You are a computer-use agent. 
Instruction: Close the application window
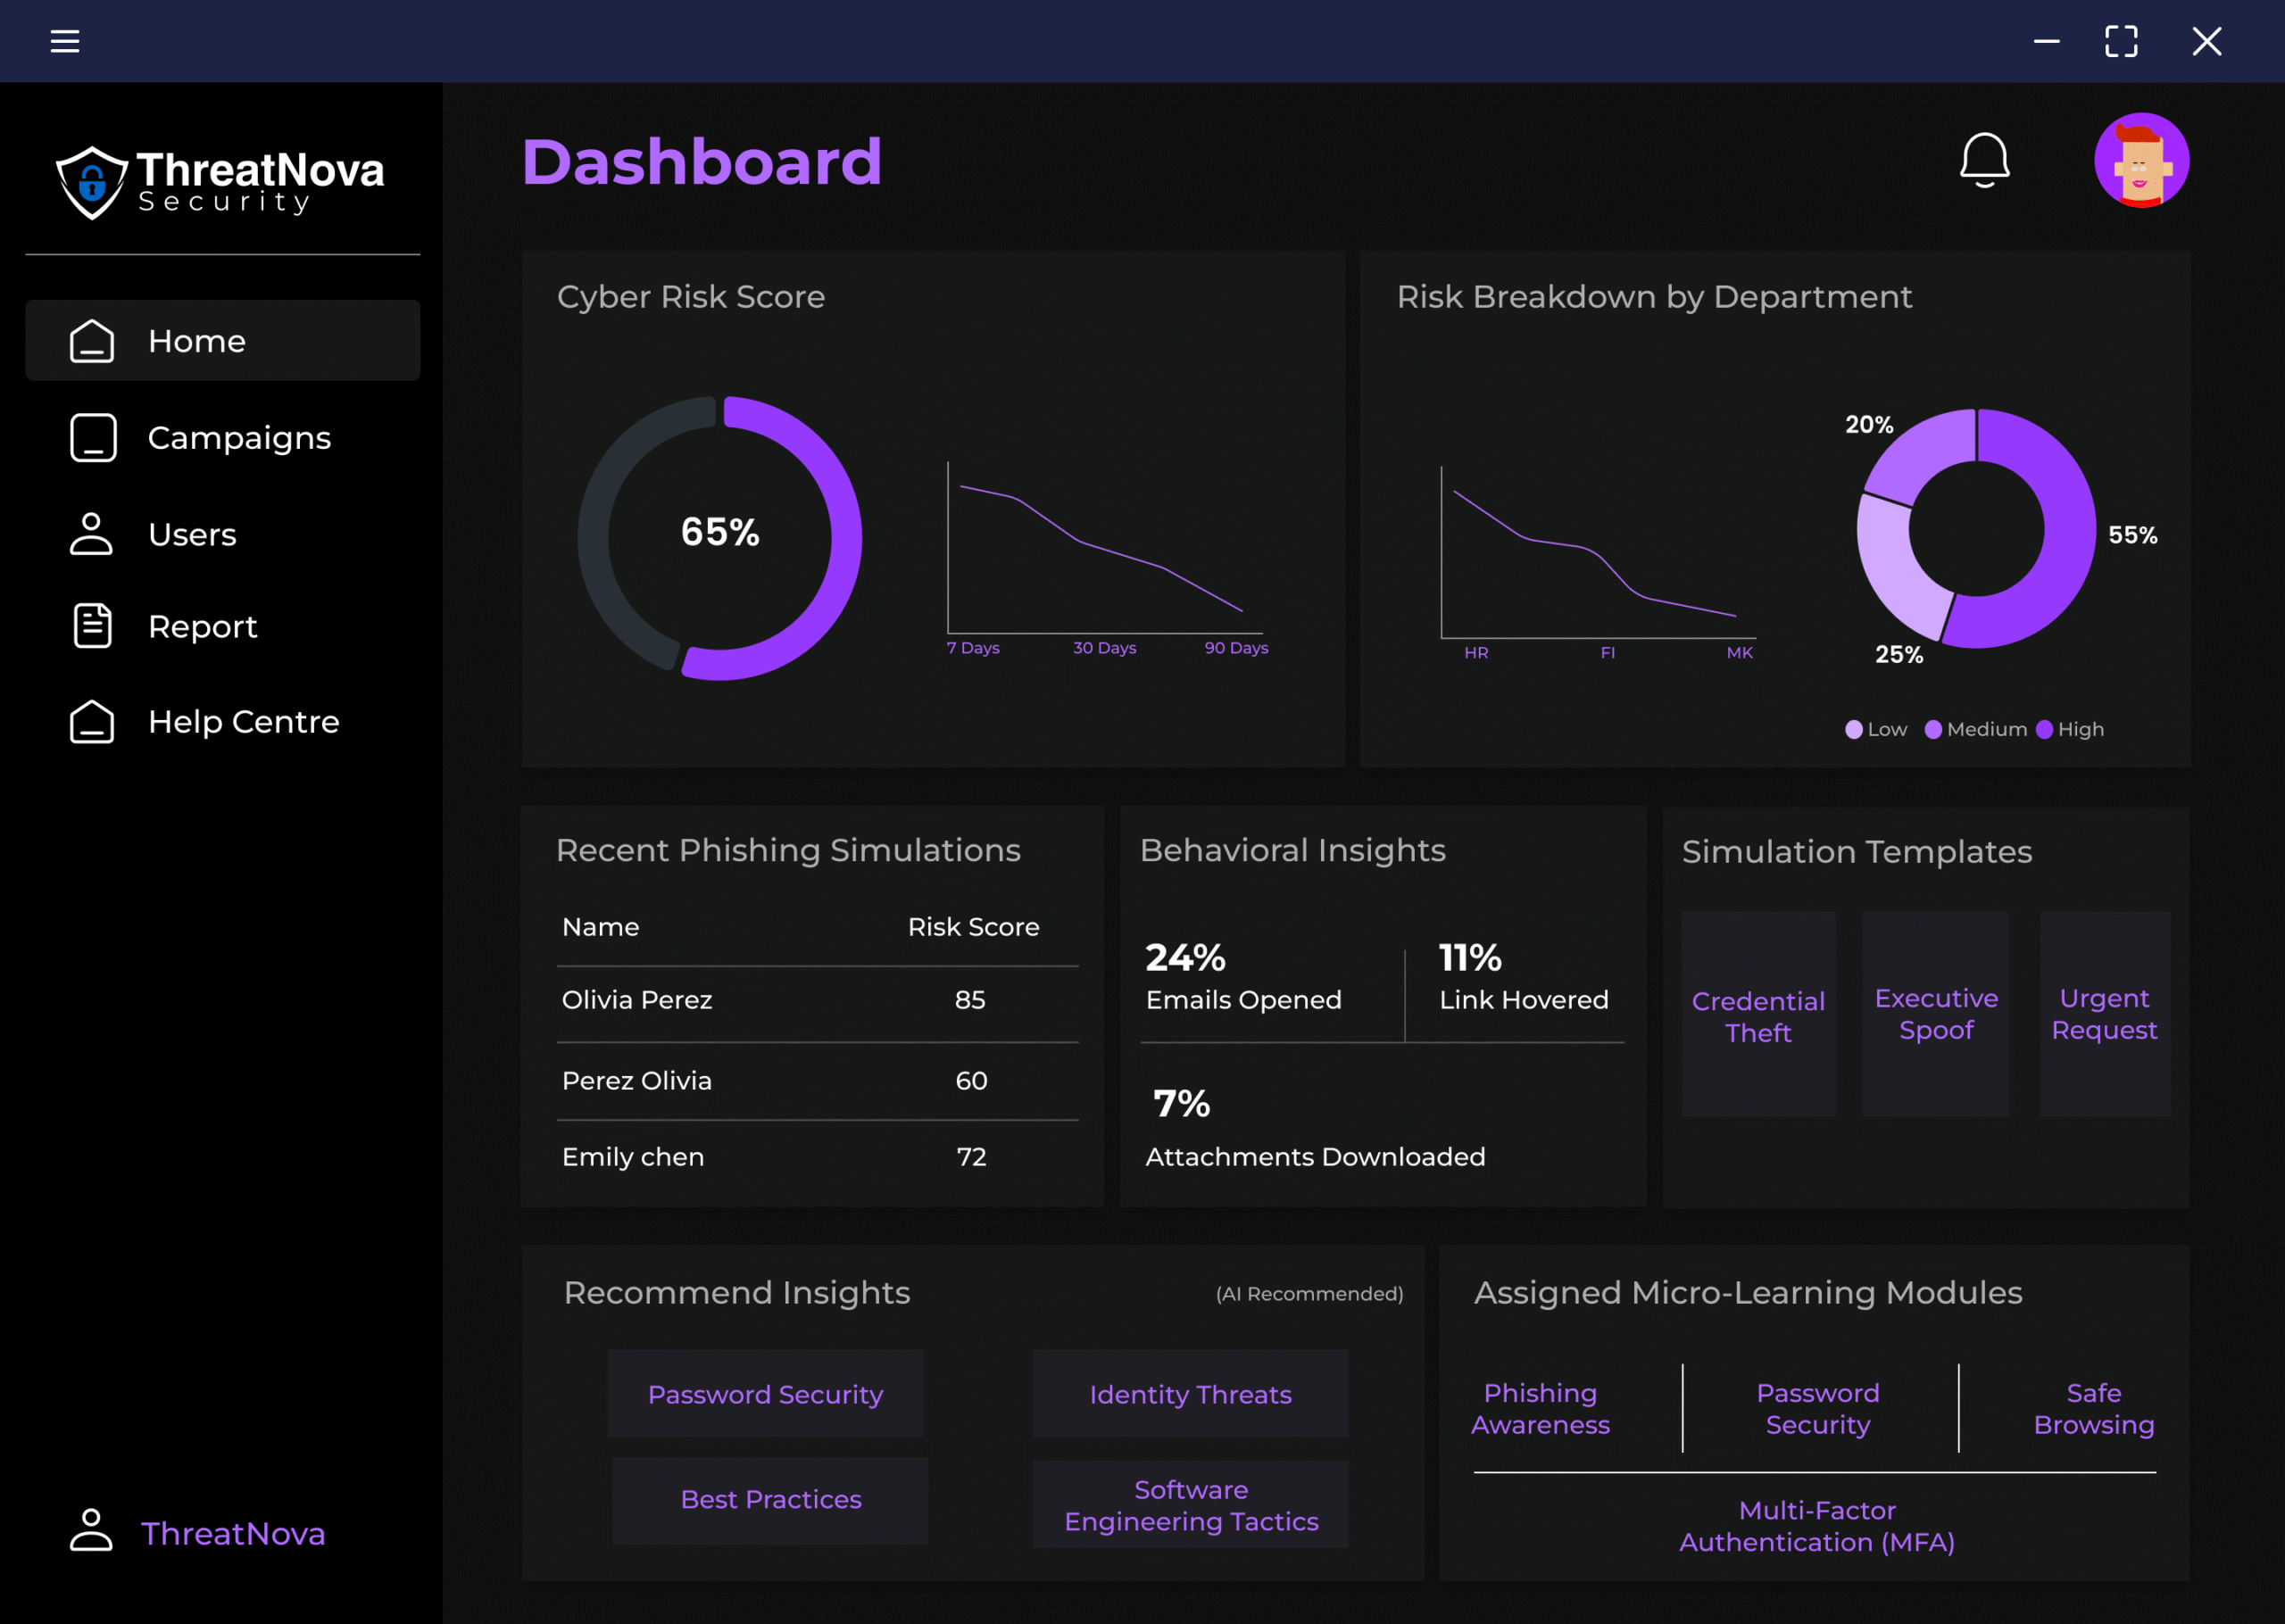(x=2207, y=41)
